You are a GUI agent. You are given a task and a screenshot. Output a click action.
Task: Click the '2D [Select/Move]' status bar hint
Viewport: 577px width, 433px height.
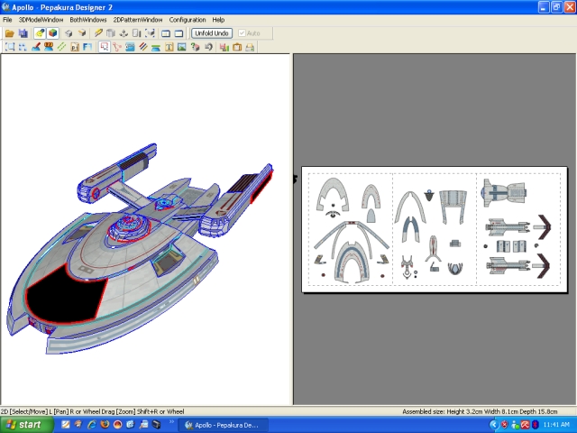(x=92, y=411)
